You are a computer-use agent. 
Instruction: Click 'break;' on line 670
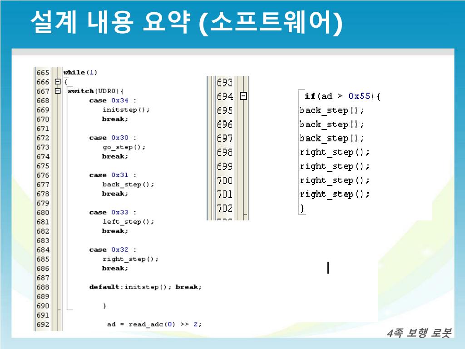point(115,119)
